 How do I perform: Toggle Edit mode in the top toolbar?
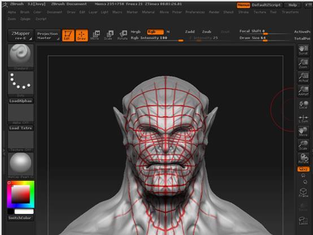tap(68, 36)
